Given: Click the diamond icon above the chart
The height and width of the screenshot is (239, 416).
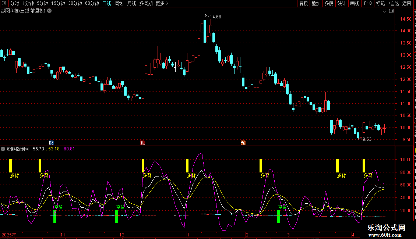Looking at the screenshot, I should (384, 11).
